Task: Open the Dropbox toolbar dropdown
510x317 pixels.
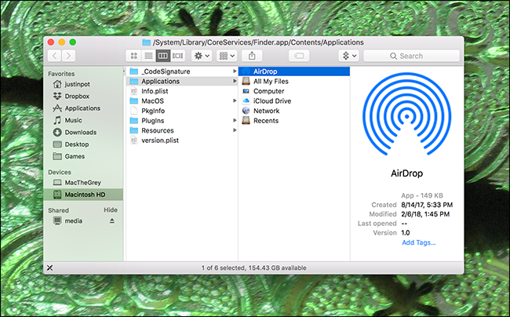Action: [348, 56]
